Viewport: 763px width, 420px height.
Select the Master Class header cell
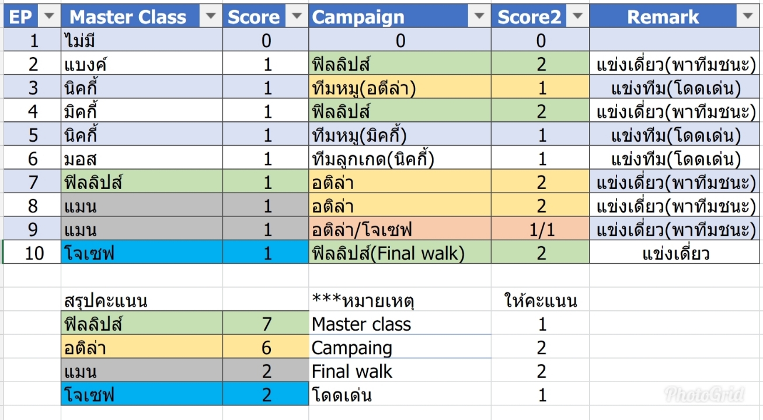click(142, 17)
